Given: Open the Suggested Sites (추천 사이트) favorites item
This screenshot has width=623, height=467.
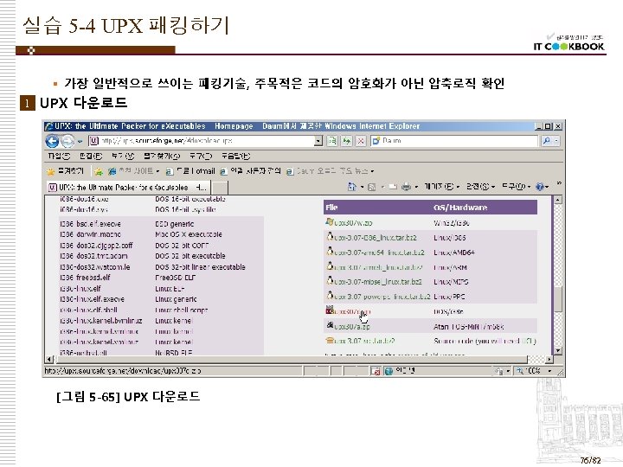Looking at the screenshot, I should 133,171.
